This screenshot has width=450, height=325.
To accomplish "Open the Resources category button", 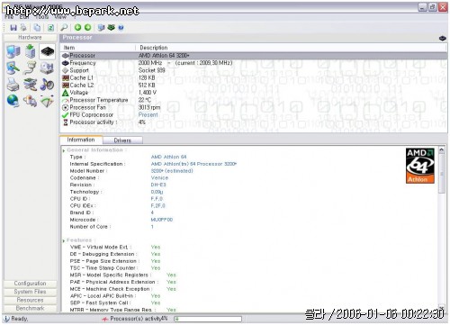I will pos(30,300).
